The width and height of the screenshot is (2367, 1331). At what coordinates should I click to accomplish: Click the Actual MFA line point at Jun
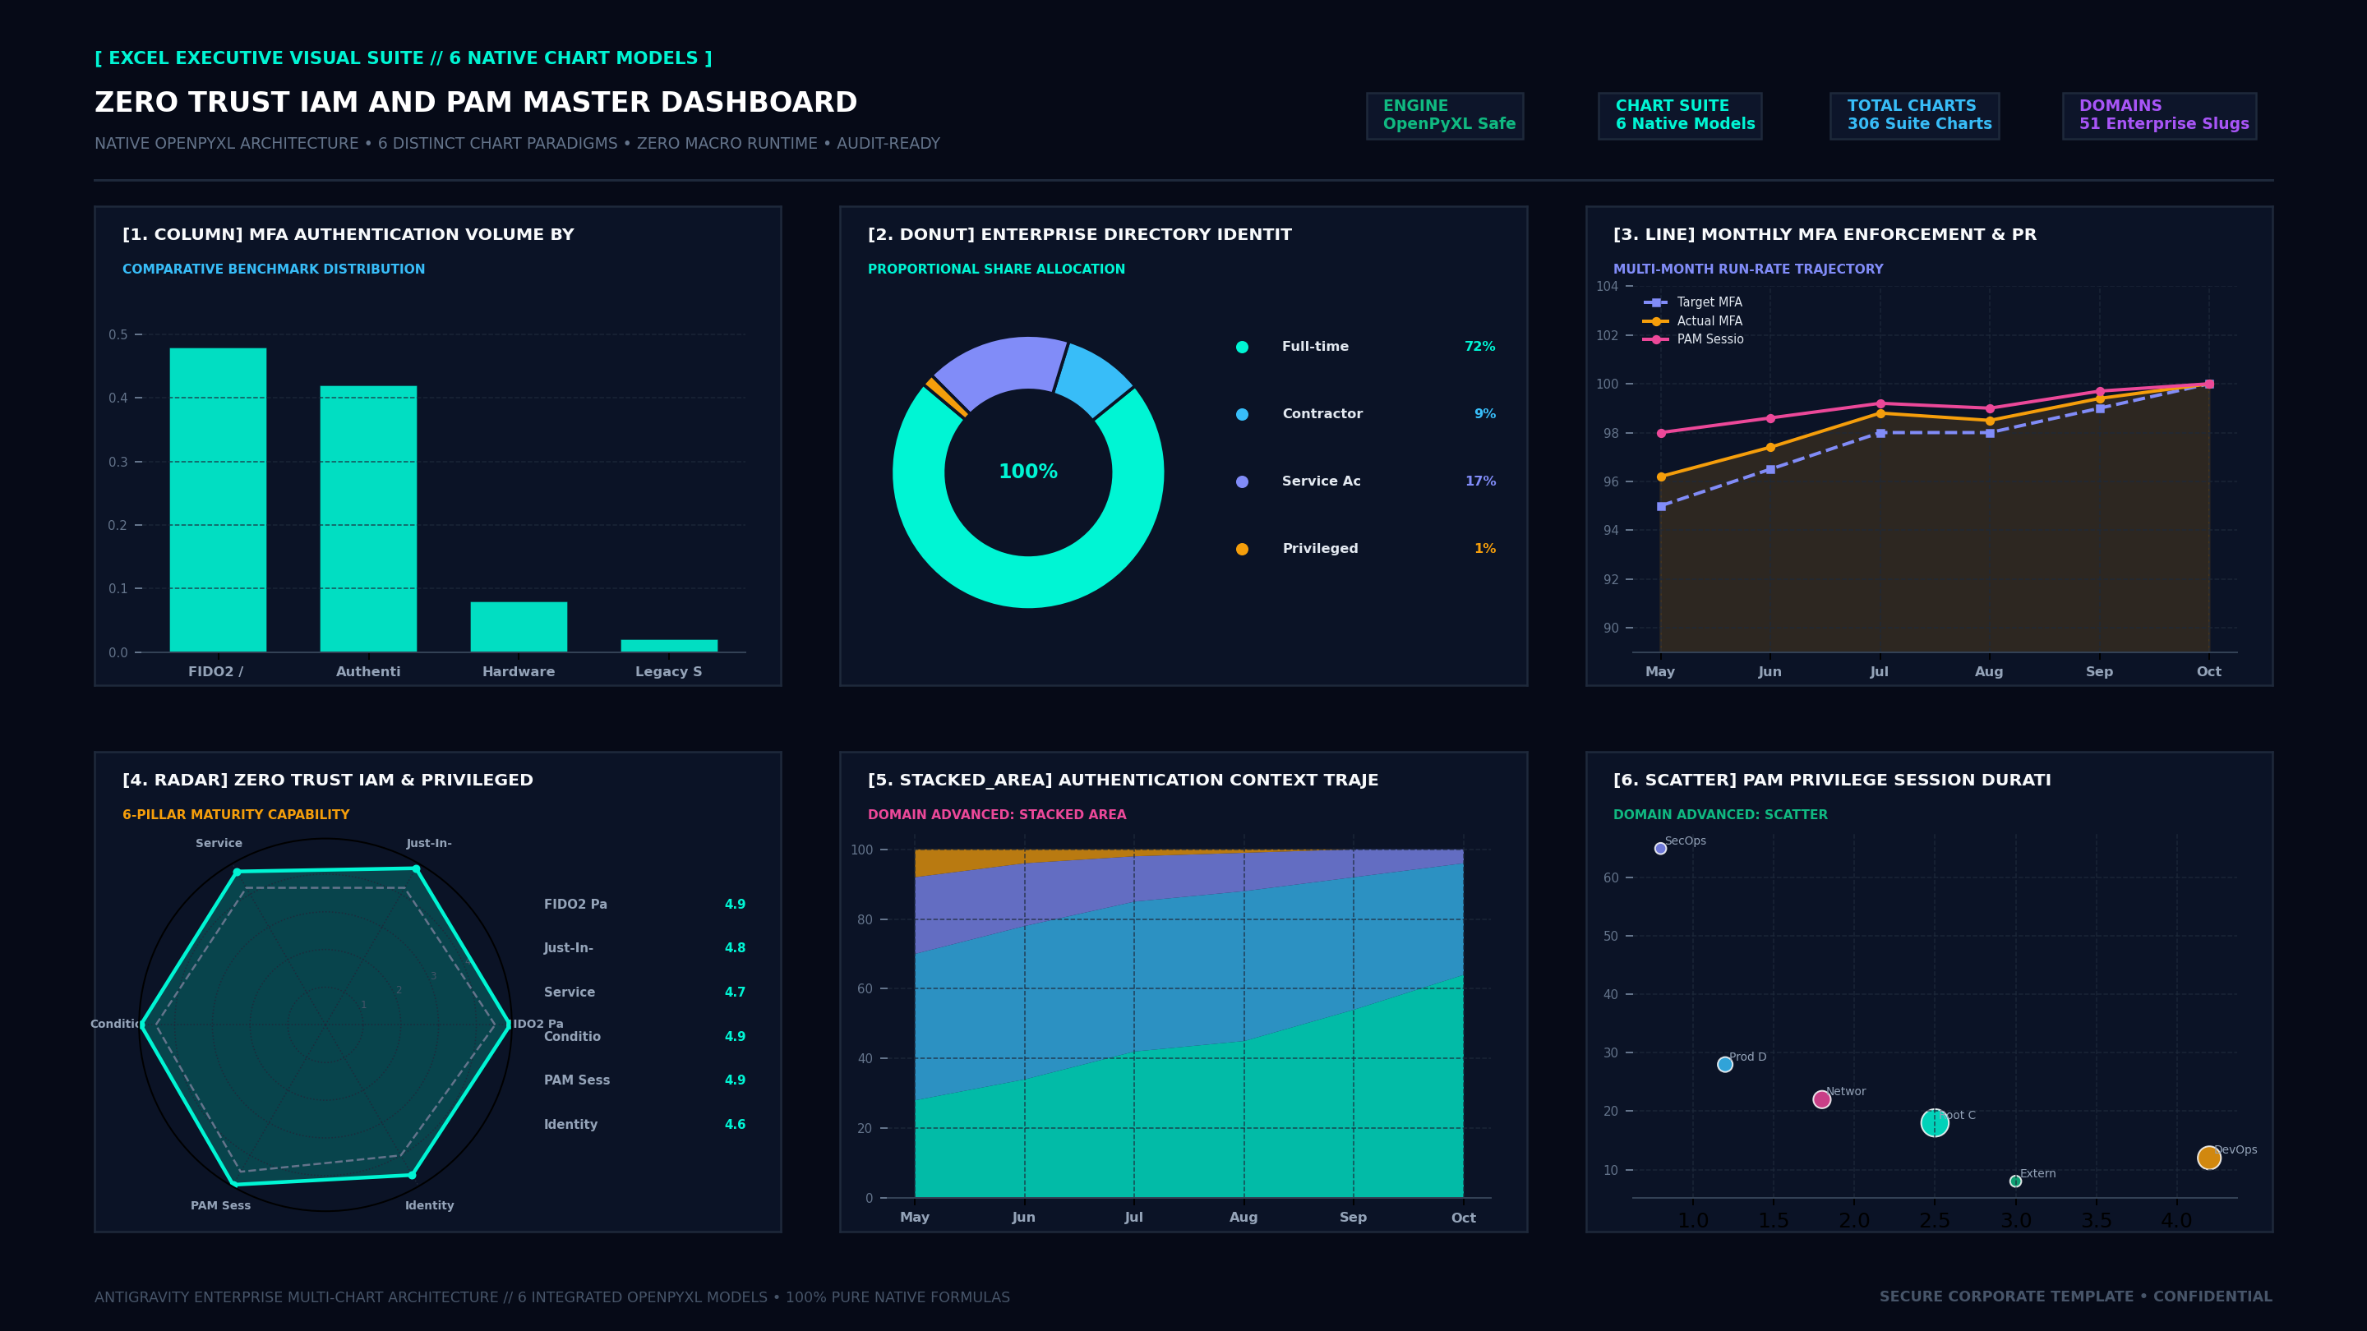(x=1769, y=447)
